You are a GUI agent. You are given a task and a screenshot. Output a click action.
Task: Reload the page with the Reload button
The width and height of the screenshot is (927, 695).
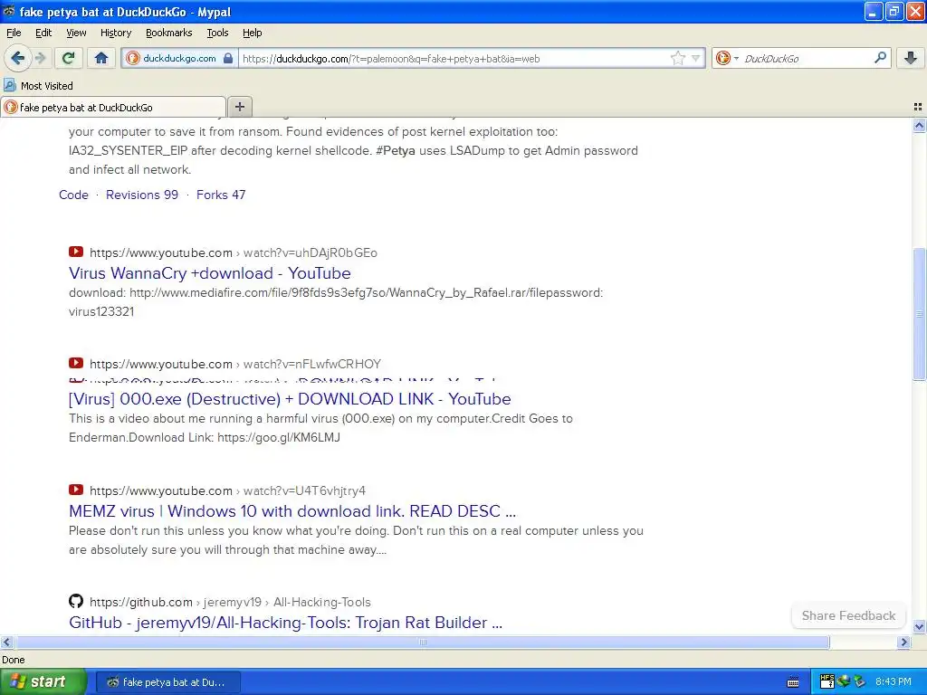point(68,58)
